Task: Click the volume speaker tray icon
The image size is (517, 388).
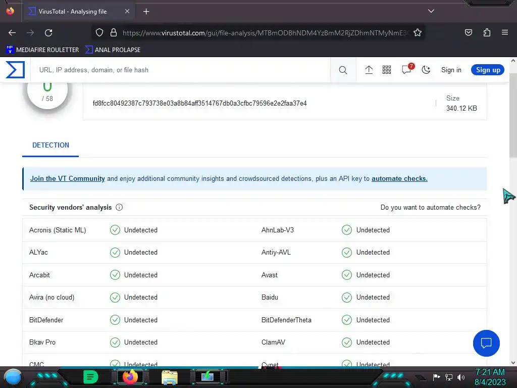Action: coord(461,377)
